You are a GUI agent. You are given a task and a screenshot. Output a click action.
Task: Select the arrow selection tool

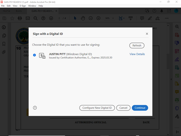tap(75, 18)
